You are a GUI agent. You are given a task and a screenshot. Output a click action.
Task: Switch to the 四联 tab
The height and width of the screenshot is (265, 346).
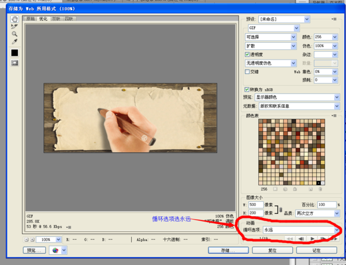click(x=69, y=18)
